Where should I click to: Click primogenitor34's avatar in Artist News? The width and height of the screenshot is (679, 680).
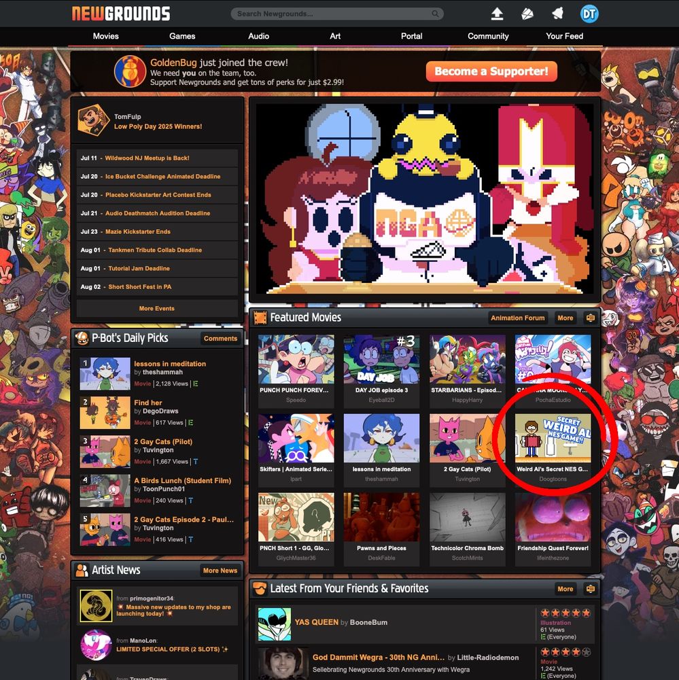97,606
